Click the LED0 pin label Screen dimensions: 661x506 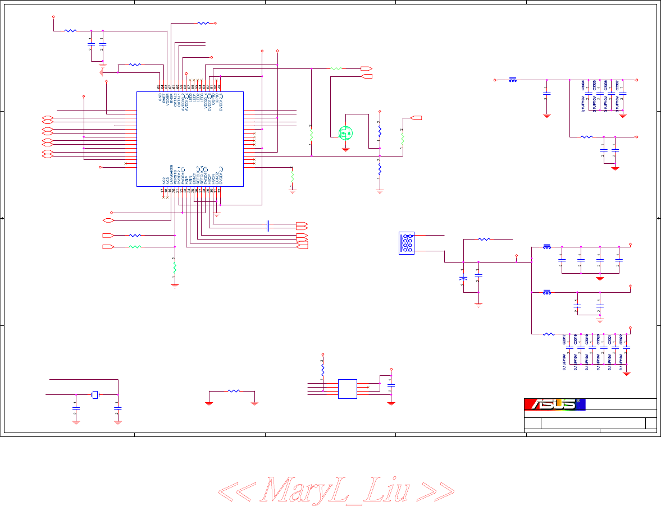pyautogui.click(x=190, y=97)
